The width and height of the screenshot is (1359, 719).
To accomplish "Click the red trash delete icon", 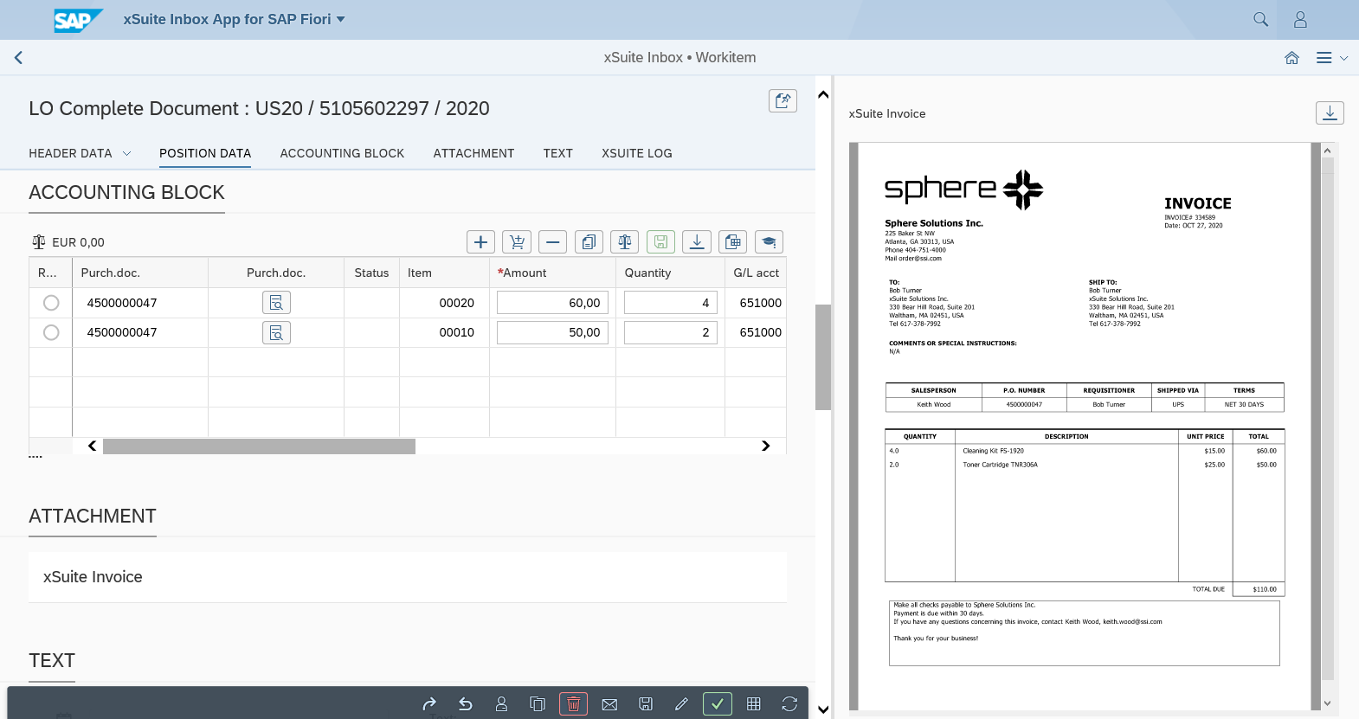I will pos(573,704).
